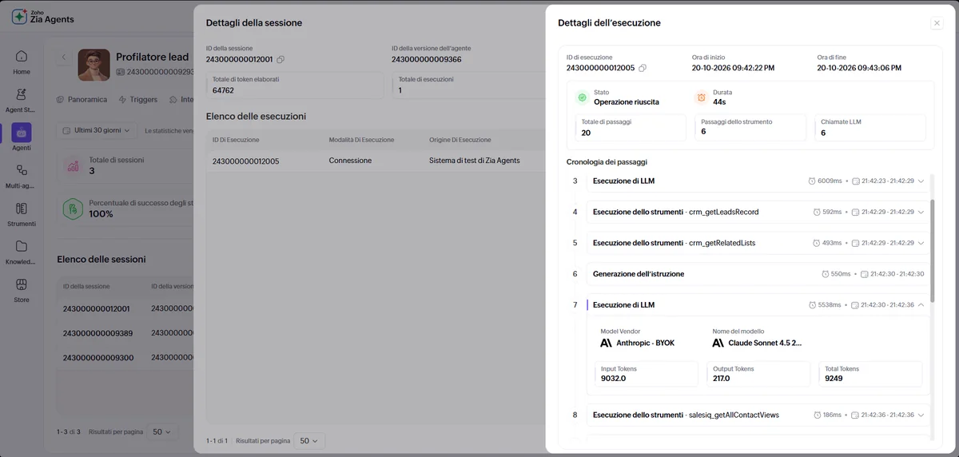Viewport: 959px width, 457px height.
Task: Click Sistema di test di Zia Agents cell
Action: point(474,161)
